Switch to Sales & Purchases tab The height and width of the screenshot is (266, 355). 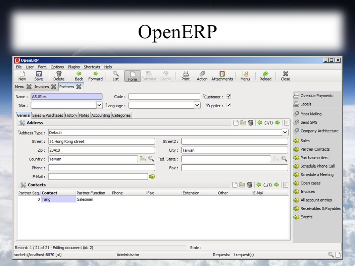48,115
